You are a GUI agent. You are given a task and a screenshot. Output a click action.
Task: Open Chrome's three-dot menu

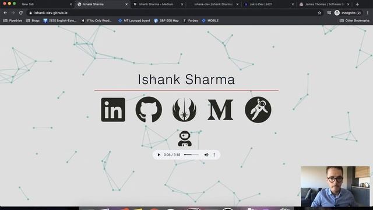click(368, 13)
